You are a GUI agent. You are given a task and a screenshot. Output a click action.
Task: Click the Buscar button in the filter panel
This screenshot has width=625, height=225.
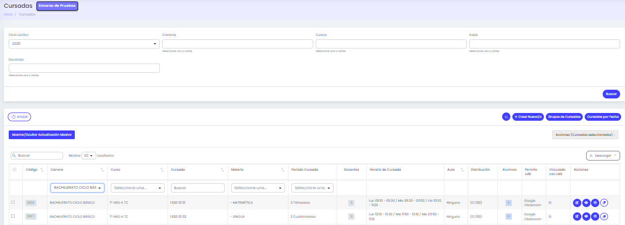611,94
